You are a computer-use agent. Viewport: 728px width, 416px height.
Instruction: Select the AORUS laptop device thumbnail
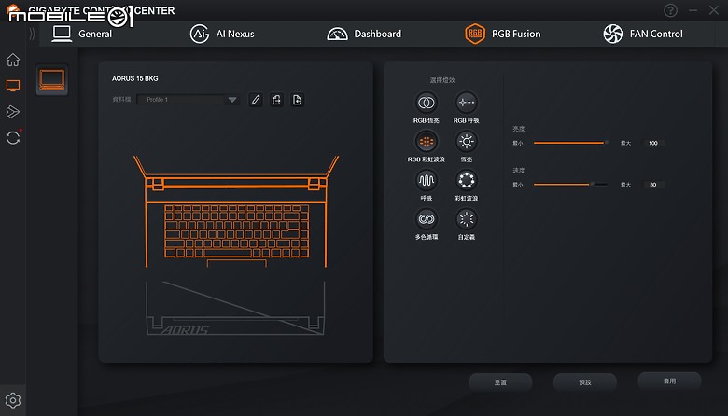52,80
